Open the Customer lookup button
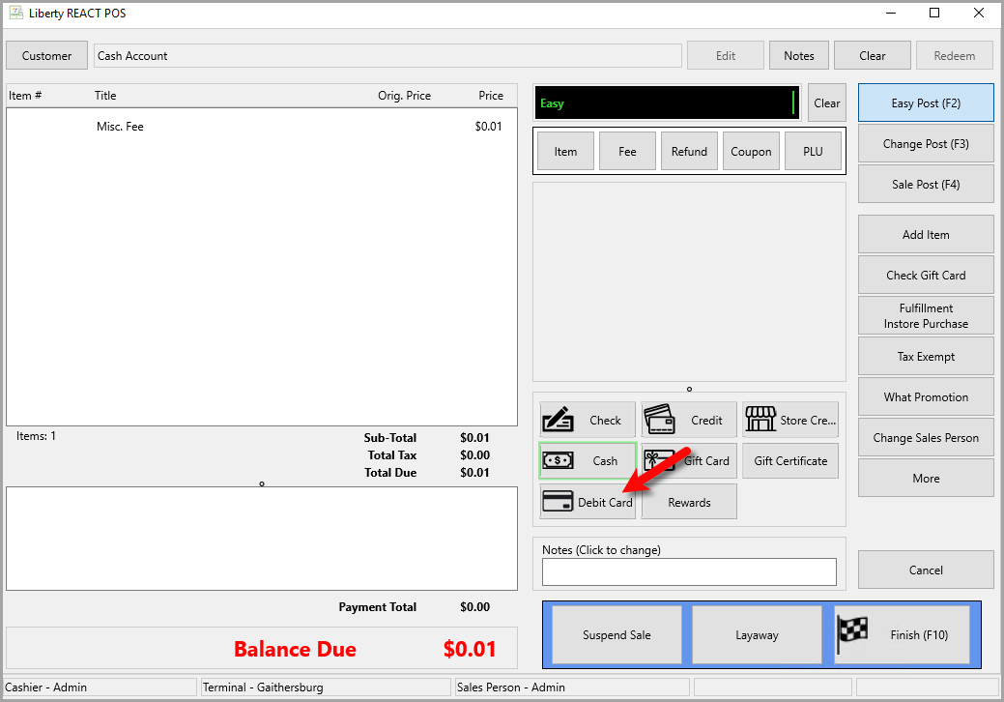This screenshot has height=702, width=1004. pos(46,56)
